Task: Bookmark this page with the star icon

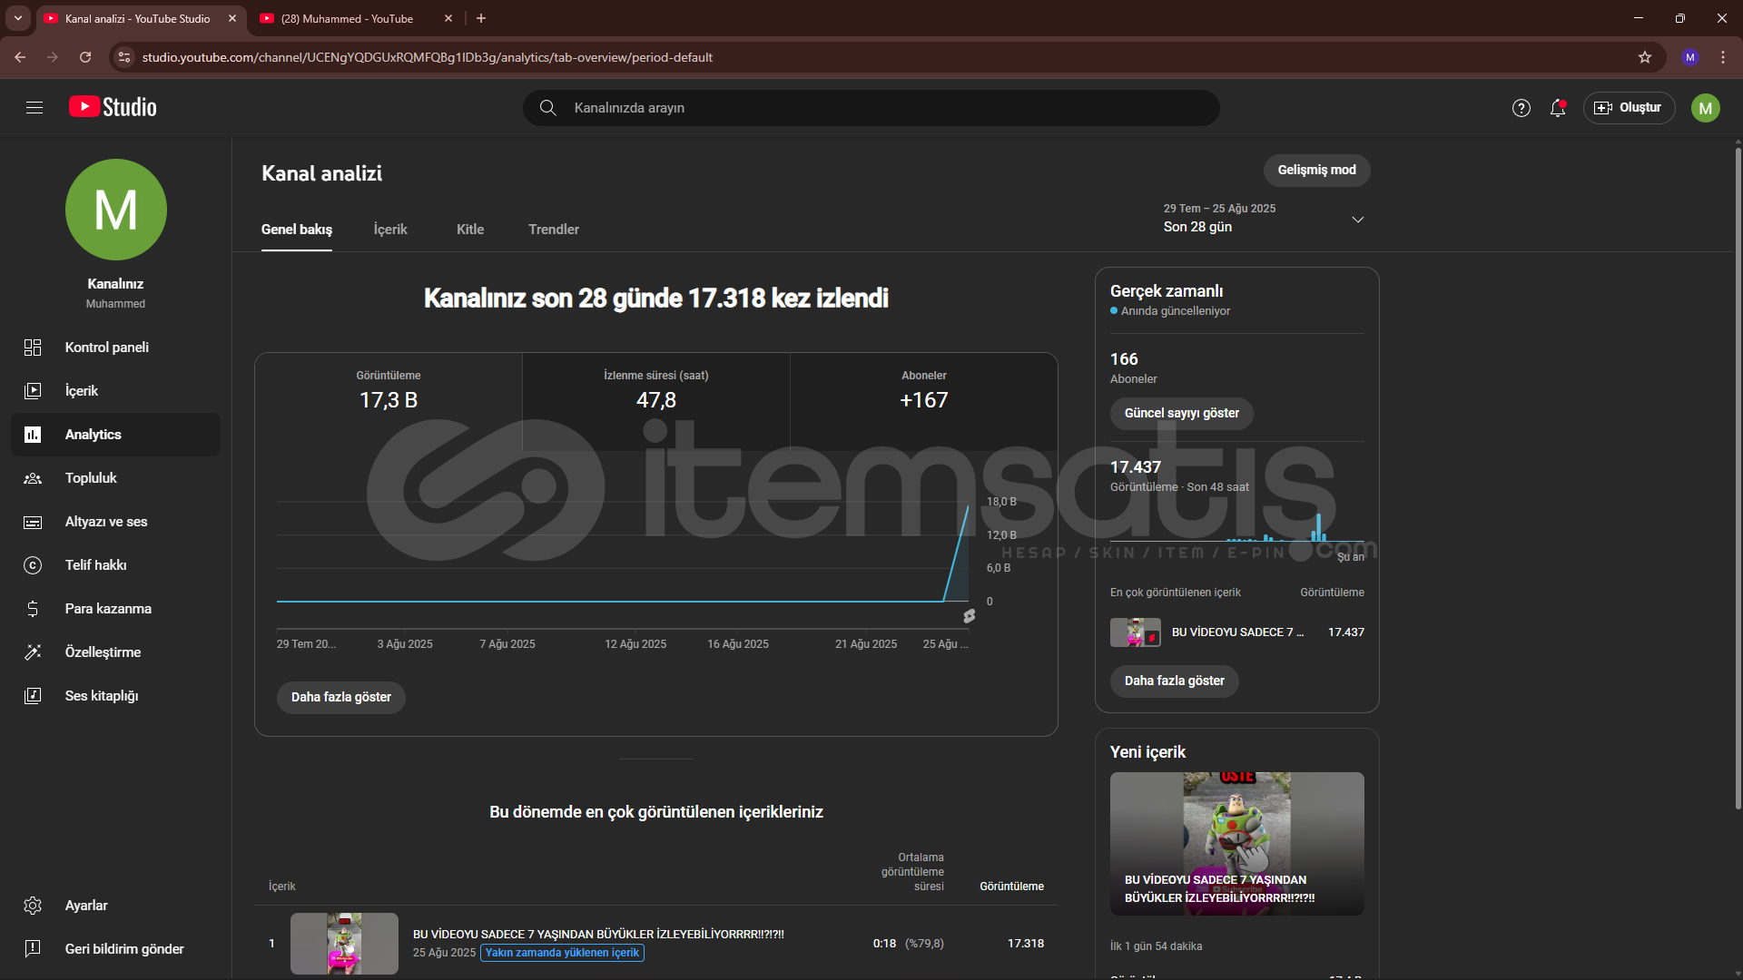Action: click(x=1645, y=57)
